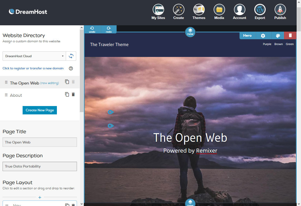Click the plus to add a layout section
The width and height of the screenshot is (301, 206).
click(40, 197)
